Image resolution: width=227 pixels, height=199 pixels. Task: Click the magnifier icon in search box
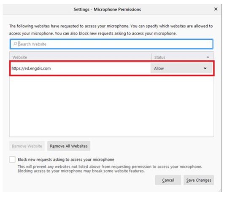point(15,44)
